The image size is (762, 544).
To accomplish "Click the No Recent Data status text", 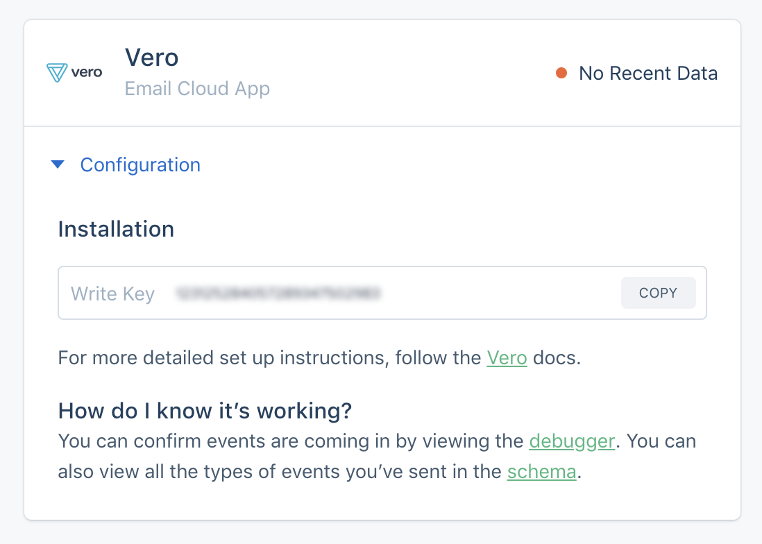I will pyautogui.click(x=648, y=73).
